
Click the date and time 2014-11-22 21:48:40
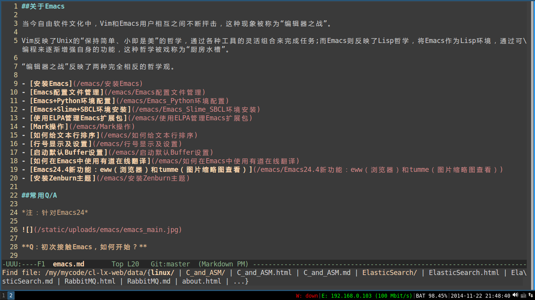(x=480, y=296)
